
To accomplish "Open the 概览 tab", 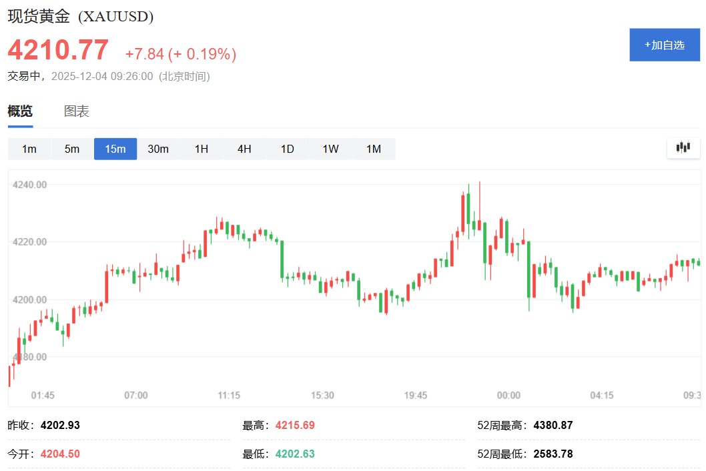I will (x=20, y=111).
